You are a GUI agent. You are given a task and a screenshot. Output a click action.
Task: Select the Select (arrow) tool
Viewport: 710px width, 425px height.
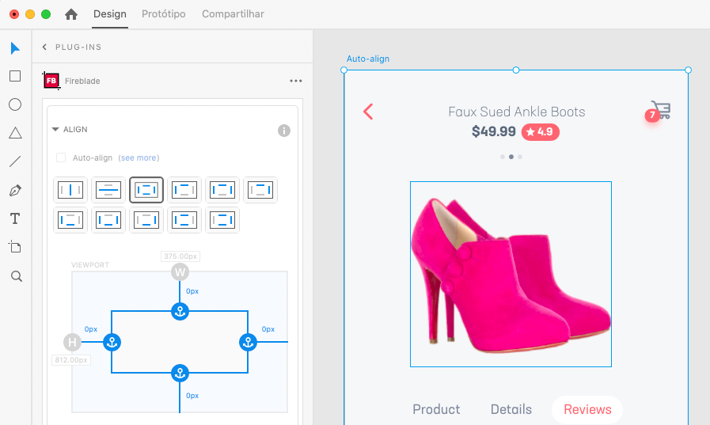coord(15,48)
